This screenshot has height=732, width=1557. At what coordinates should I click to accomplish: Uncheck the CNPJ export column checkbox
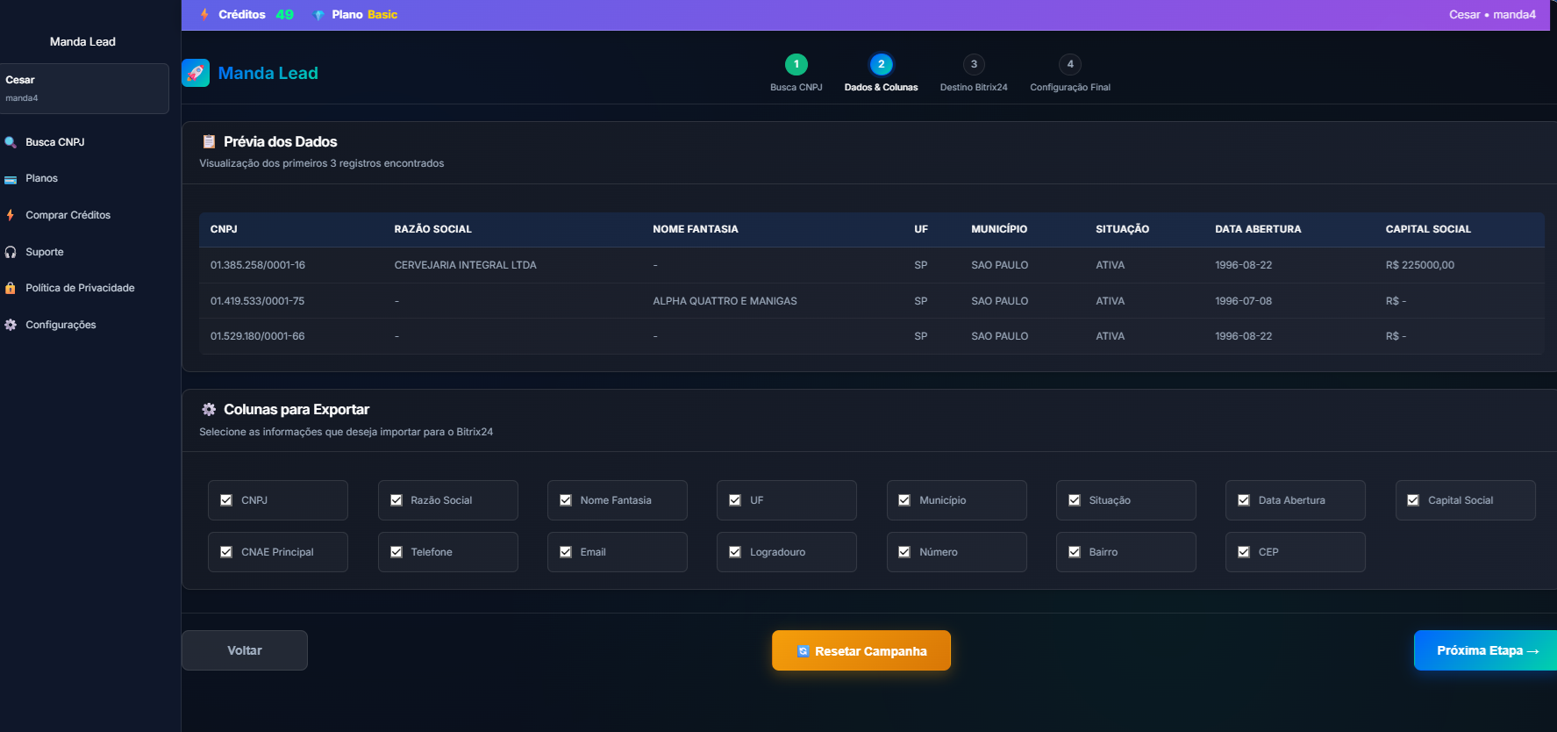[226, 500]
